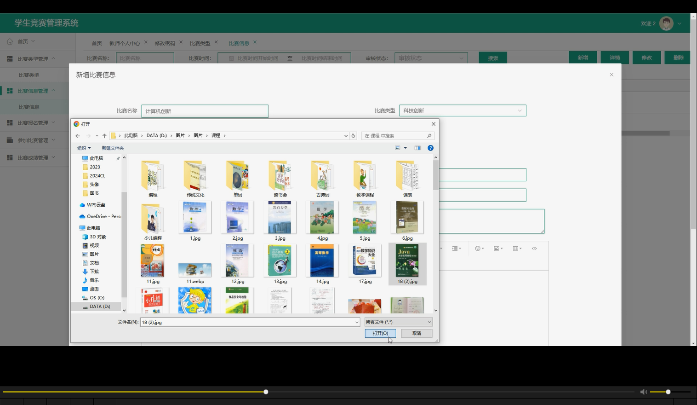The height and width of the screenshot is (405, 697).
Task: Open the 下载 folder in navigation tree
Action: coord(94,272)
